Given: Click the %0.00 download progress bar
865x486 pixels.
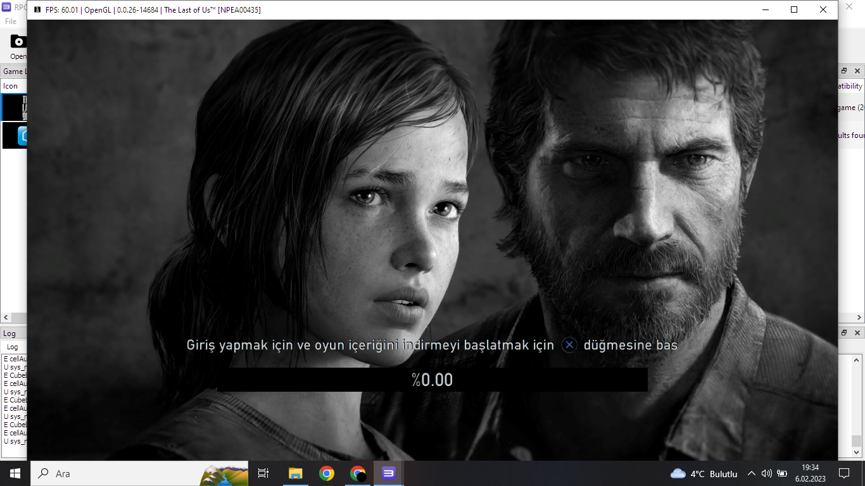Looking at the screenshot, I should 432,380.
